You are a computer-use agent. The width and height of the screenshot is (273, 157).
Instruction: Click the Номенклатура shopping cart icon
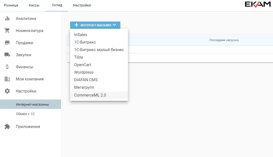(x=7, y=30)
